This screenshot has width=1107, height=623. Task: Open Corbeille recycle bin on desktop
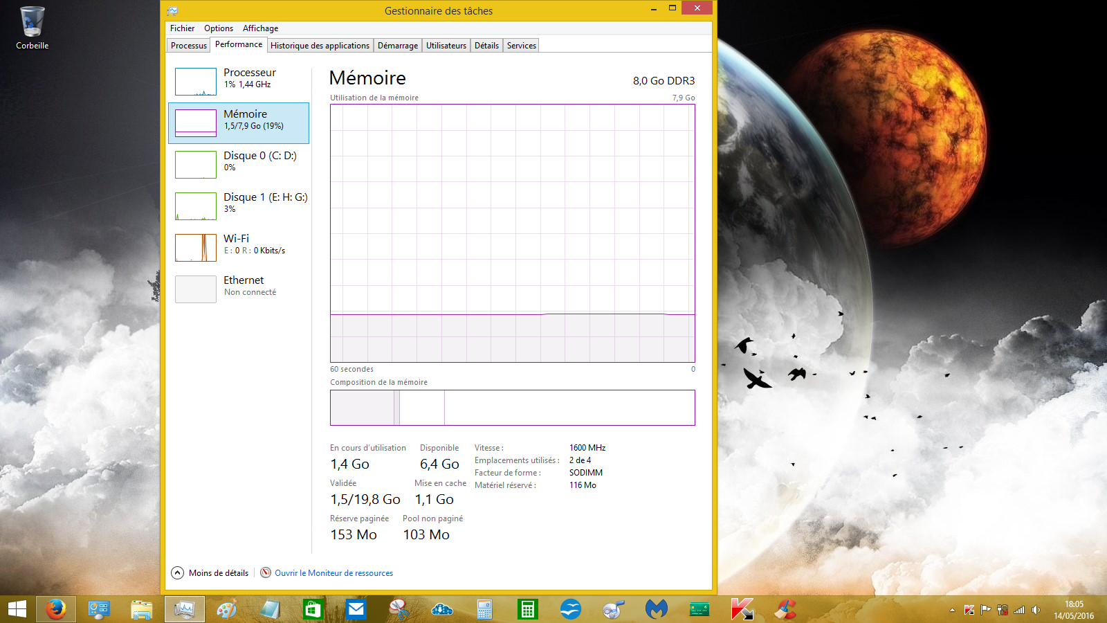point(32,28)
